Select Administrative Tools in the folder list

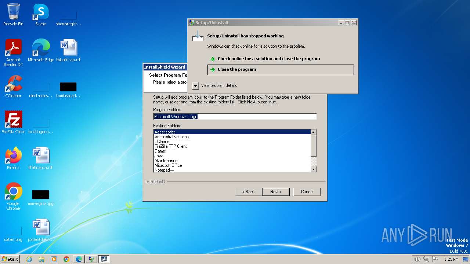pos(232,137)
